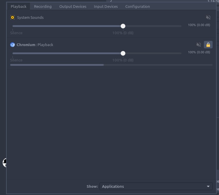Screen dimensions: 219x195
Task: Select the Input Devices tab
Action: coord(106,7)
